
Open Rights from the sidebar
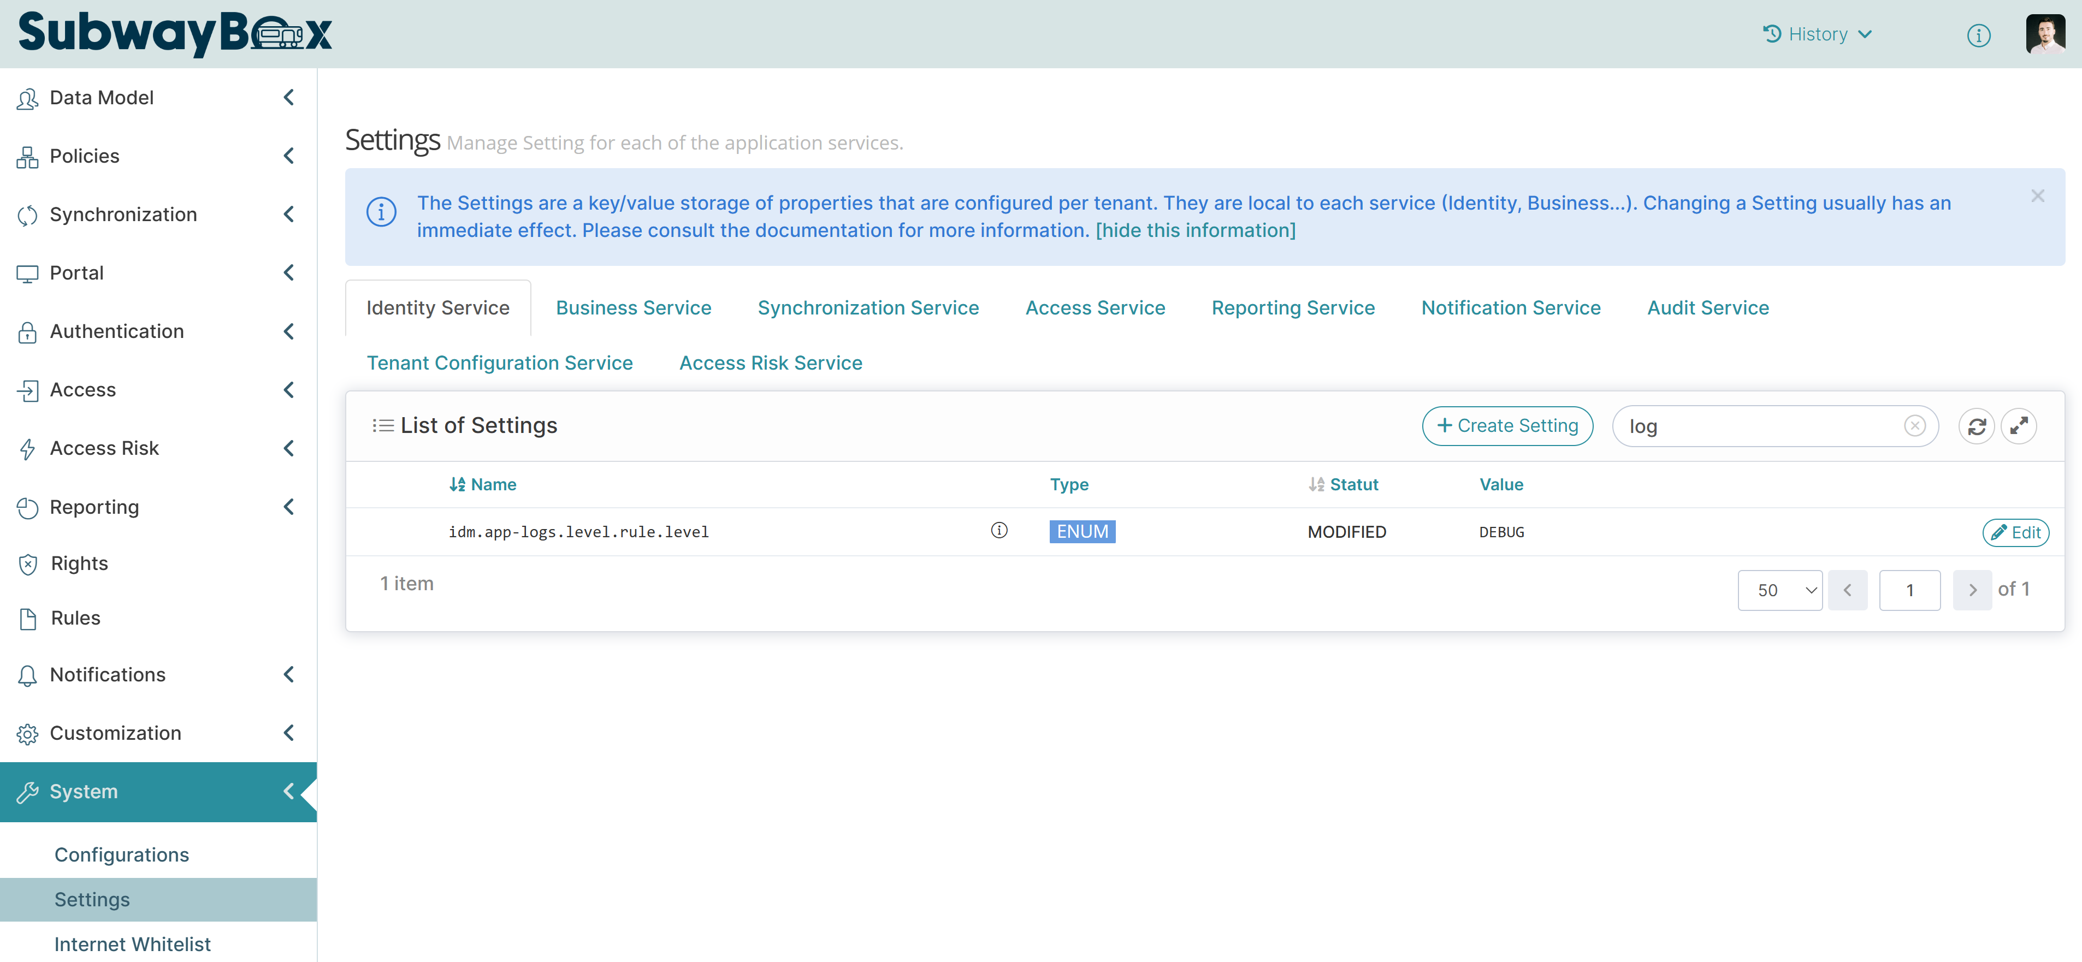click(x=79, y=563)
